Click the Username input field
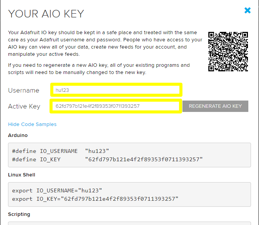The height and width of the screenshot is (225, 259). click(x=116, y=90)
